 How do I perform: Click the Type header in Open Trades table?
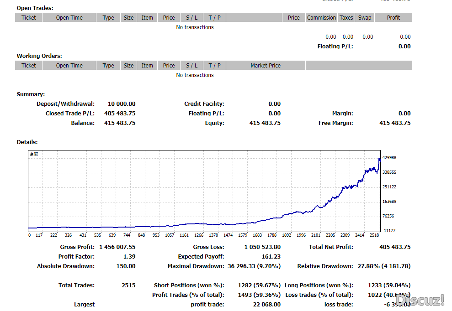[x=108, y=17]
